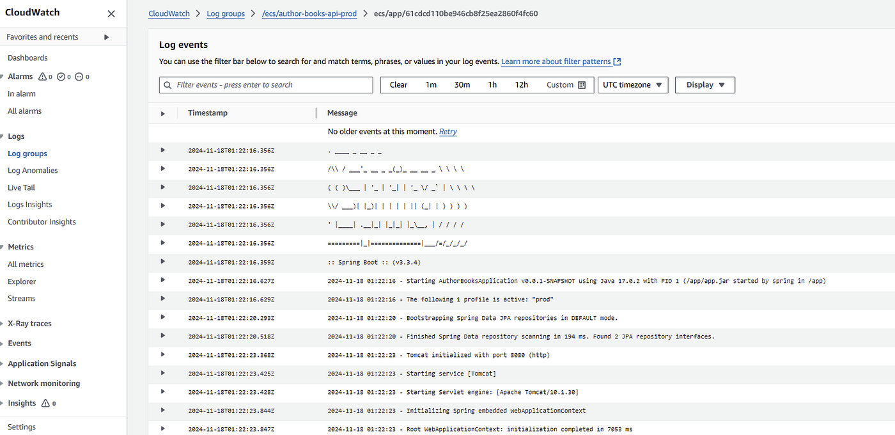The width and height of the screenshot is (895, 435).
Task: Expand the Tomcat initialized port 8080 row
Action: point(163,354)
